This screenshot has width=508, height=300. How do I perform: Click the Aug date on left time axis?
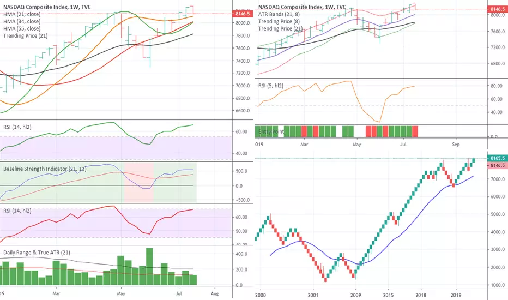215,293
